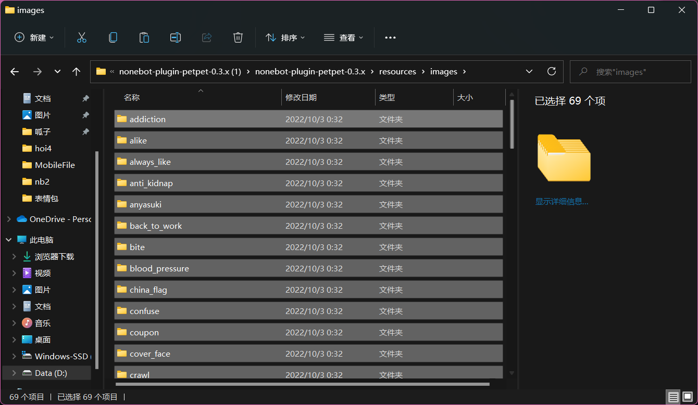Paste items using the clipboard icon
The height and width of the screenshot is (405, 698).
coord(144,37)
